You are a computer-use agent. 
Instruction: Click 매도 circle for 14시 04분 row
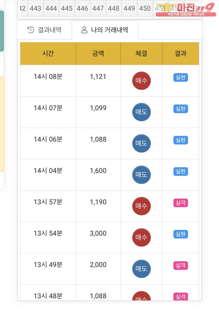coord(141,175)
